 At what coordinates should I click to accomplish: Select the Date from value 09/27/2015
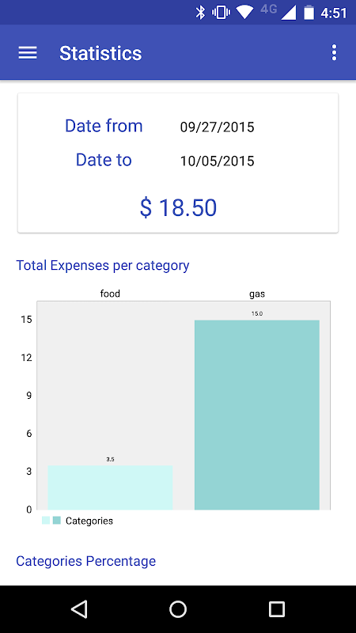click(217, 127)
